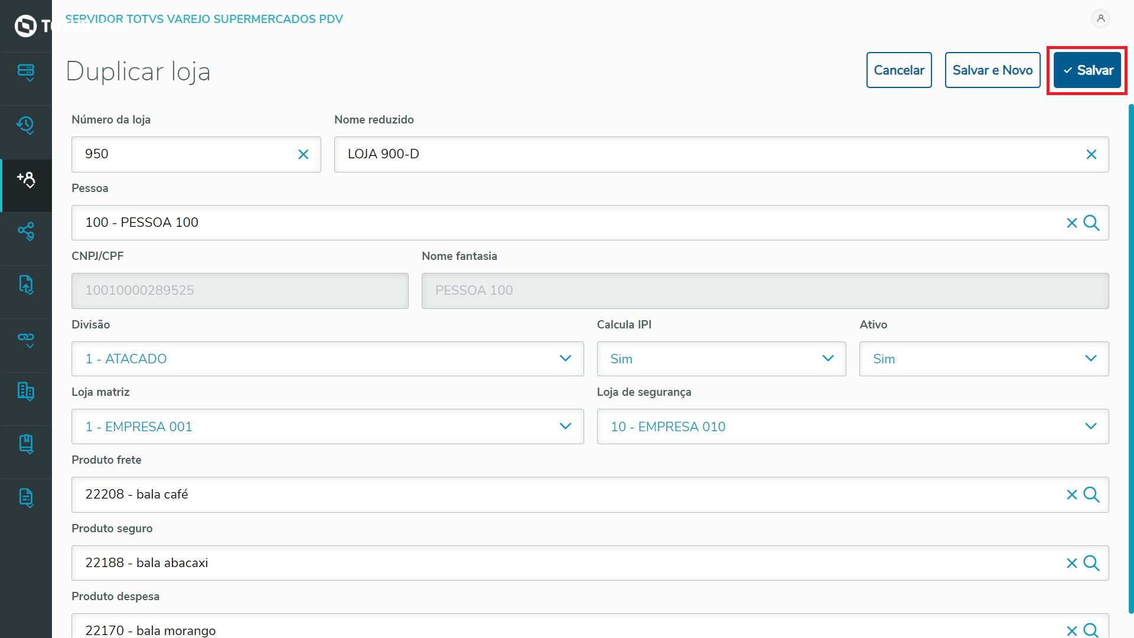Screen dimensions: 1134x638
Task: Open Loja de segurança dropdown
Action: coord(1090,427)
